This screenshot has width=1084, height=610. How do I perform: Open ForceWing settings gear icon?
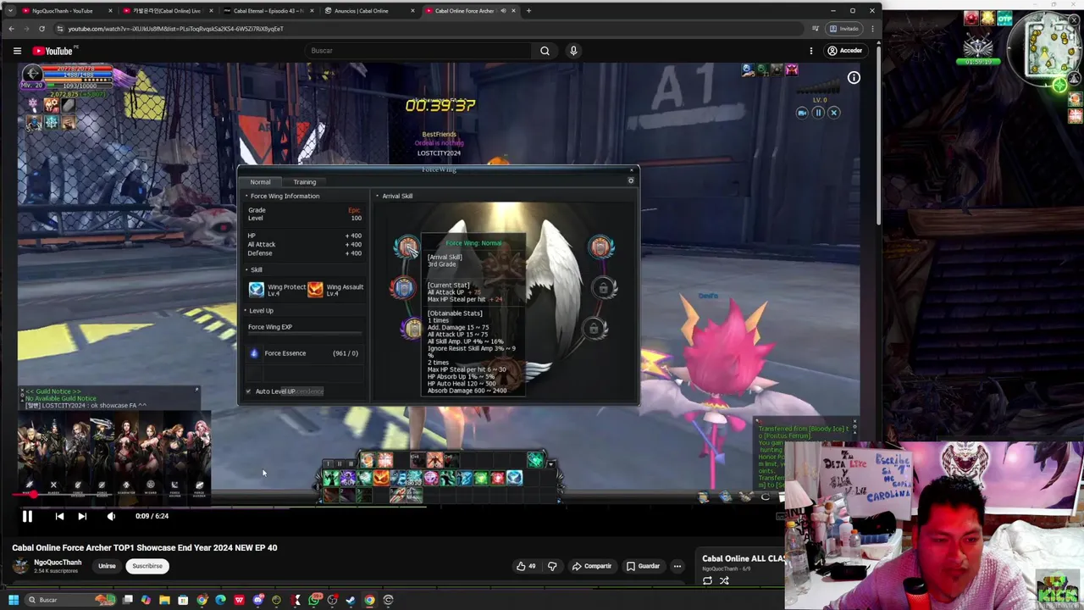(x=630, y=180)
